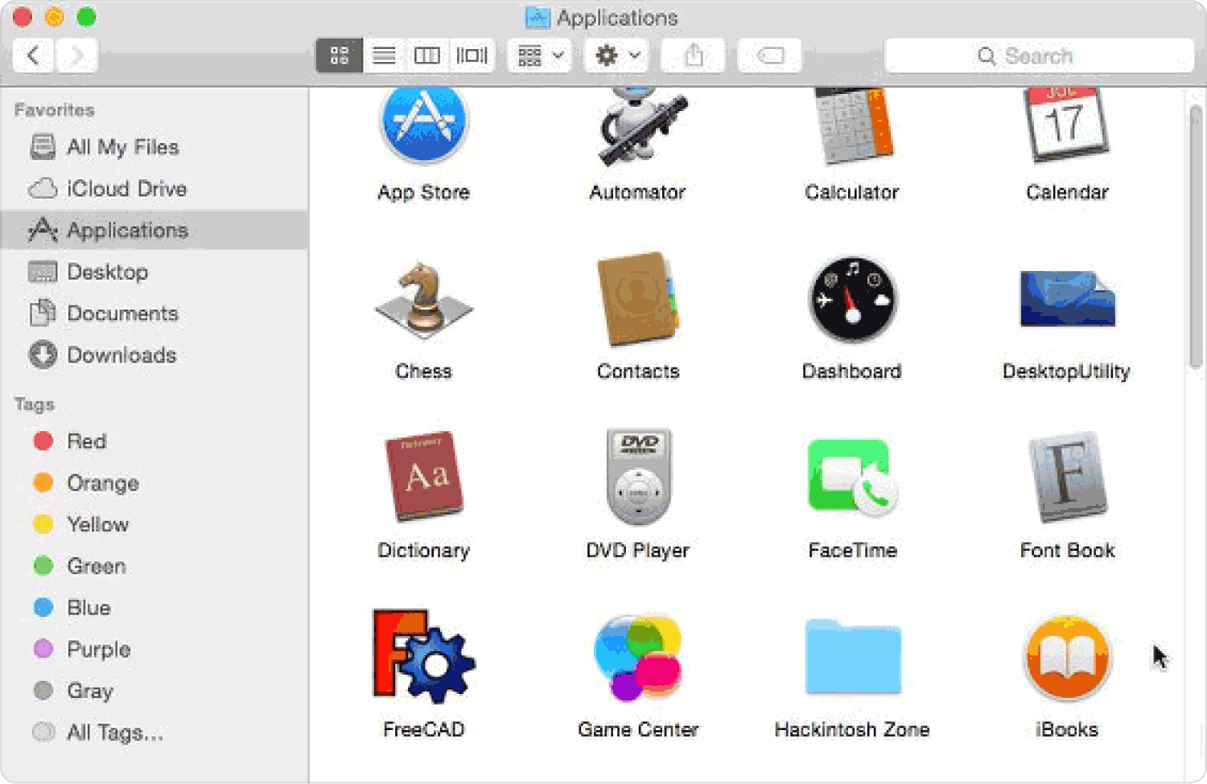
Task: Click the Tags section header
Action: (34, 404)
